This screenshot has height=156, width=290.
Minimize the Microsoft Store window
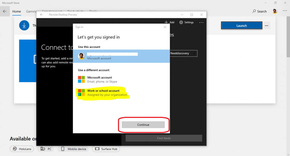point(266,3)
